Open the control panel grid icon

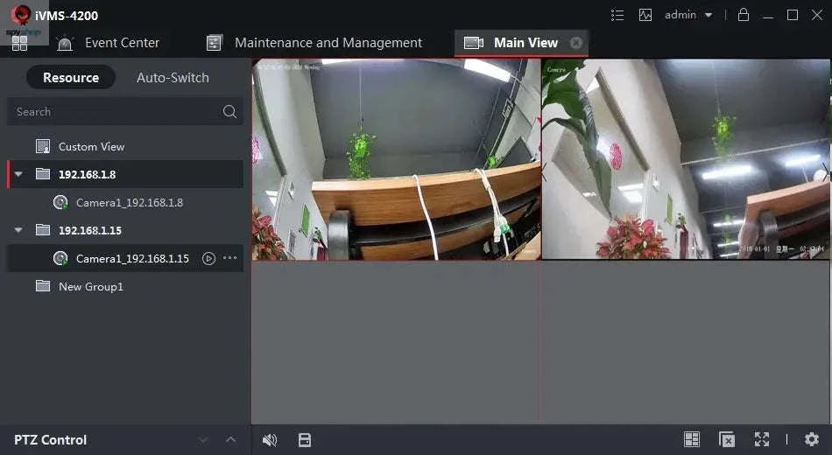[x=19, y=43]
